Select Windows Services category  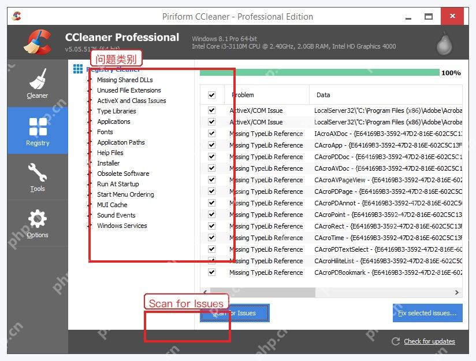(x=122, y=226)
